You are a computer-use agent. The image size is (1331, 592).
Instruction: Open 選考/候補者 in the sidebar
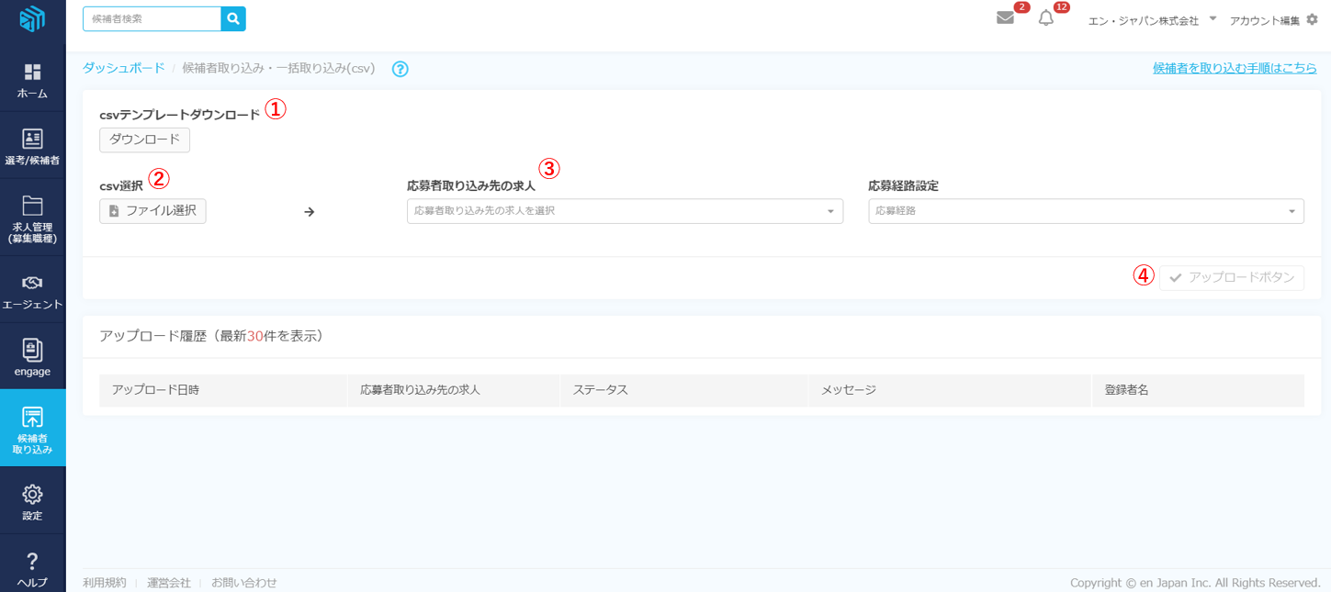32,148
